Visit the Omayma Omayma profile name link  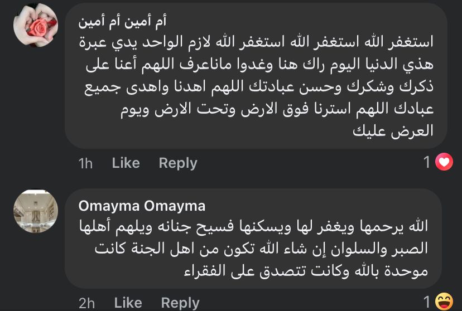[x=142, y=206]
